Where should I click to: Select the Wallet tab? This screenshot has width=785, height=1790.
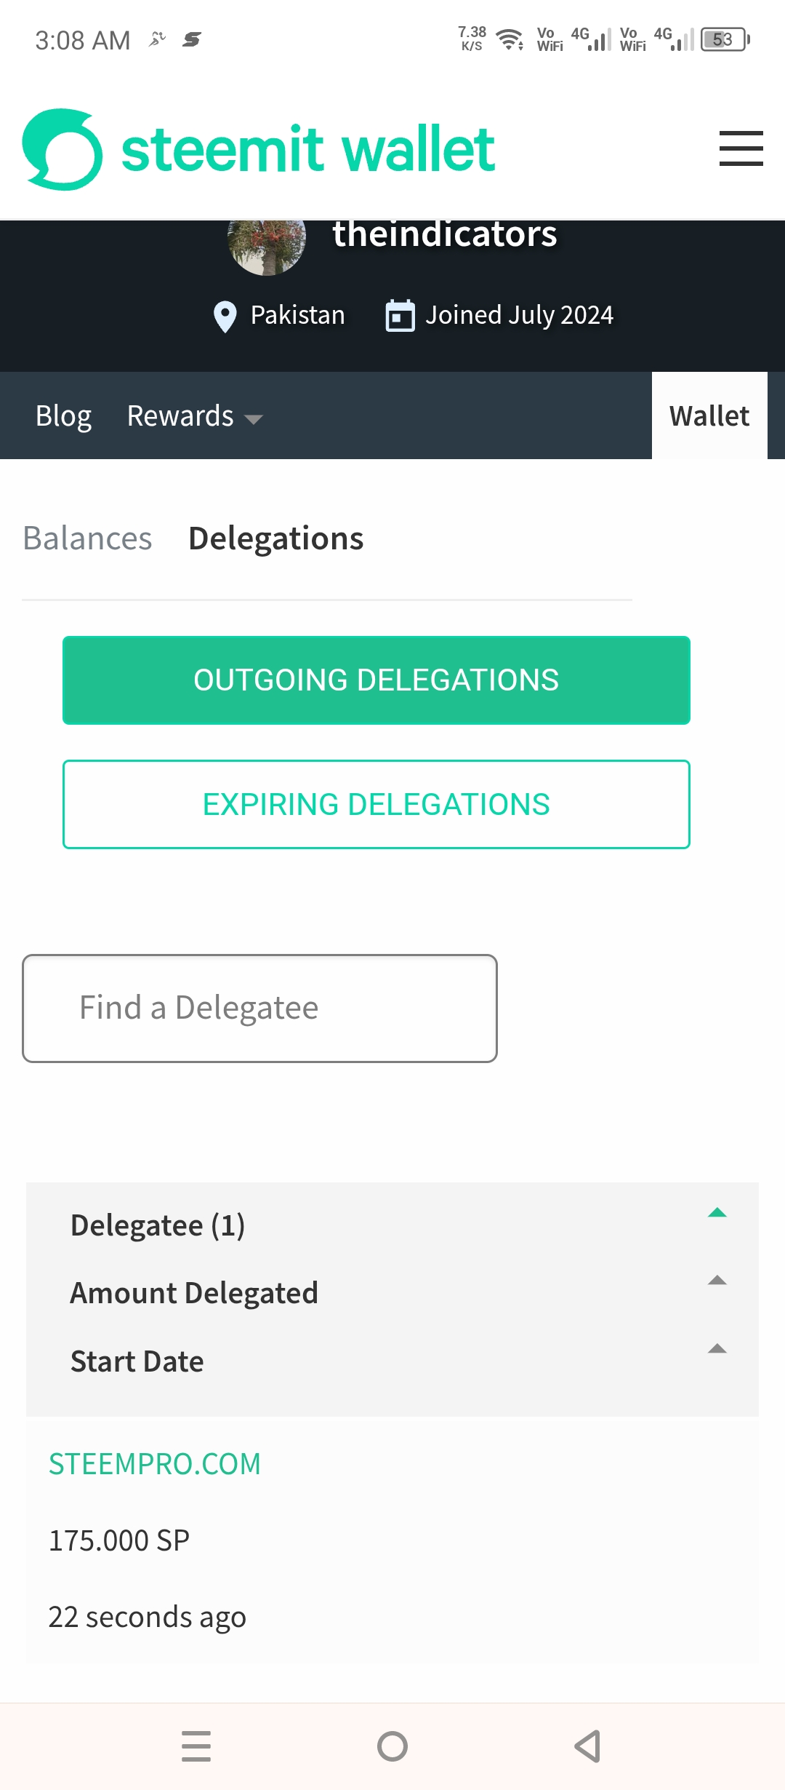709,415
